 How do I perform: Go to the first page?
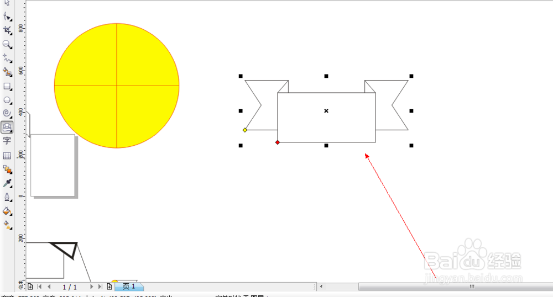[x=39, y=287]
